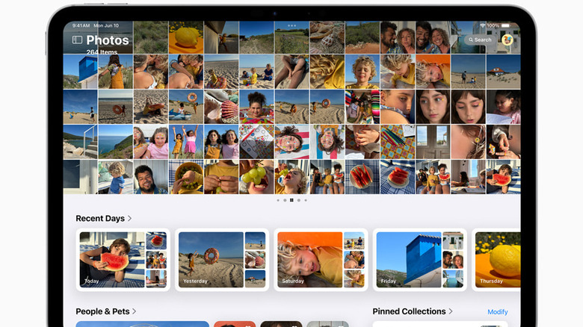The height and width of the screenshot is (327, 583).
Task: Open the profile avatar account menu
Action: [508, 40]
